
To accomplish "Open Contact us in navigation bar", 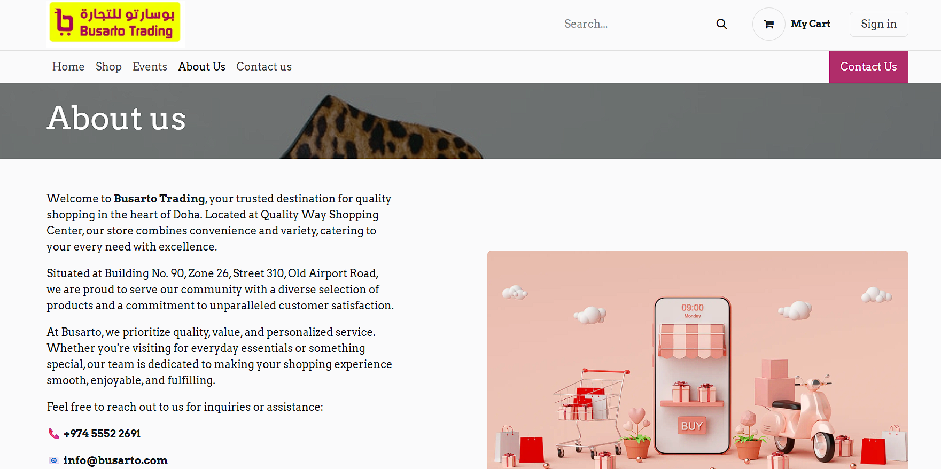I will click(x=264, y=67).
